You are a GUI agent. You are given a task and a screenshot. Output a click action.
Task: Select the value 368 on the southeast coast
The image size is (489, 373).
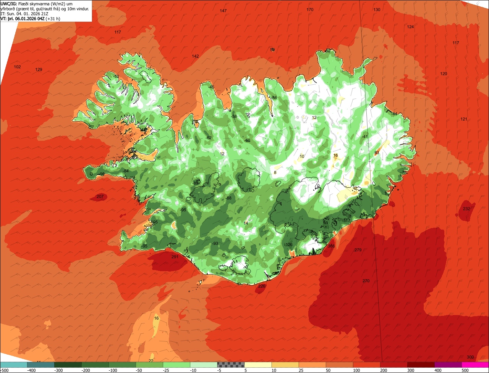331,246
